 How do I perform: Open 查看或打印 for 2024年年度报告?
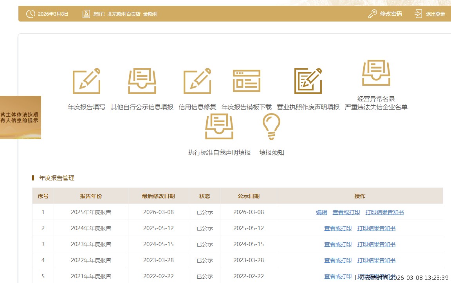pyautogui.click(x=338, y=228)
